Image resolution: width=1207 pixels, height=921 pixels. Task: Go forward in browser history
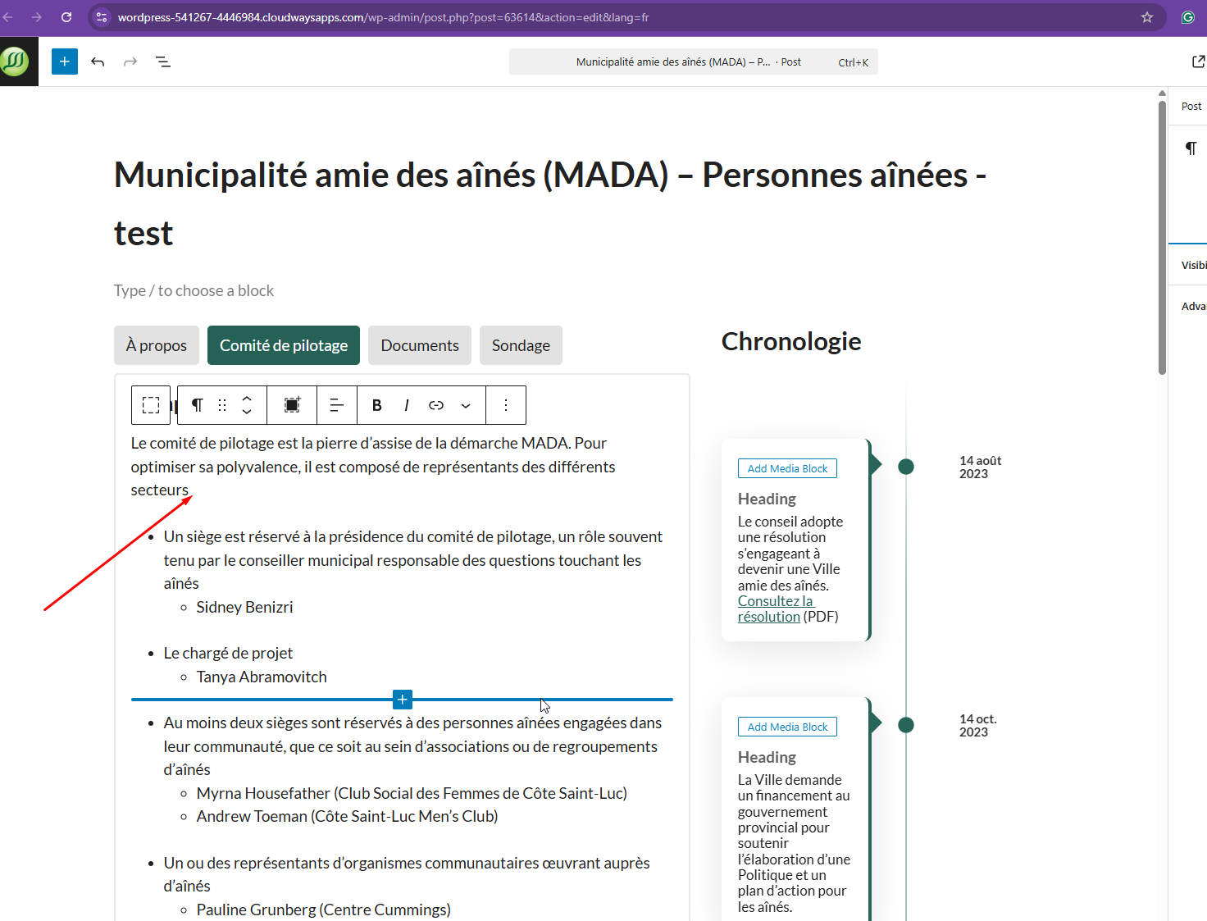point(37,17)
